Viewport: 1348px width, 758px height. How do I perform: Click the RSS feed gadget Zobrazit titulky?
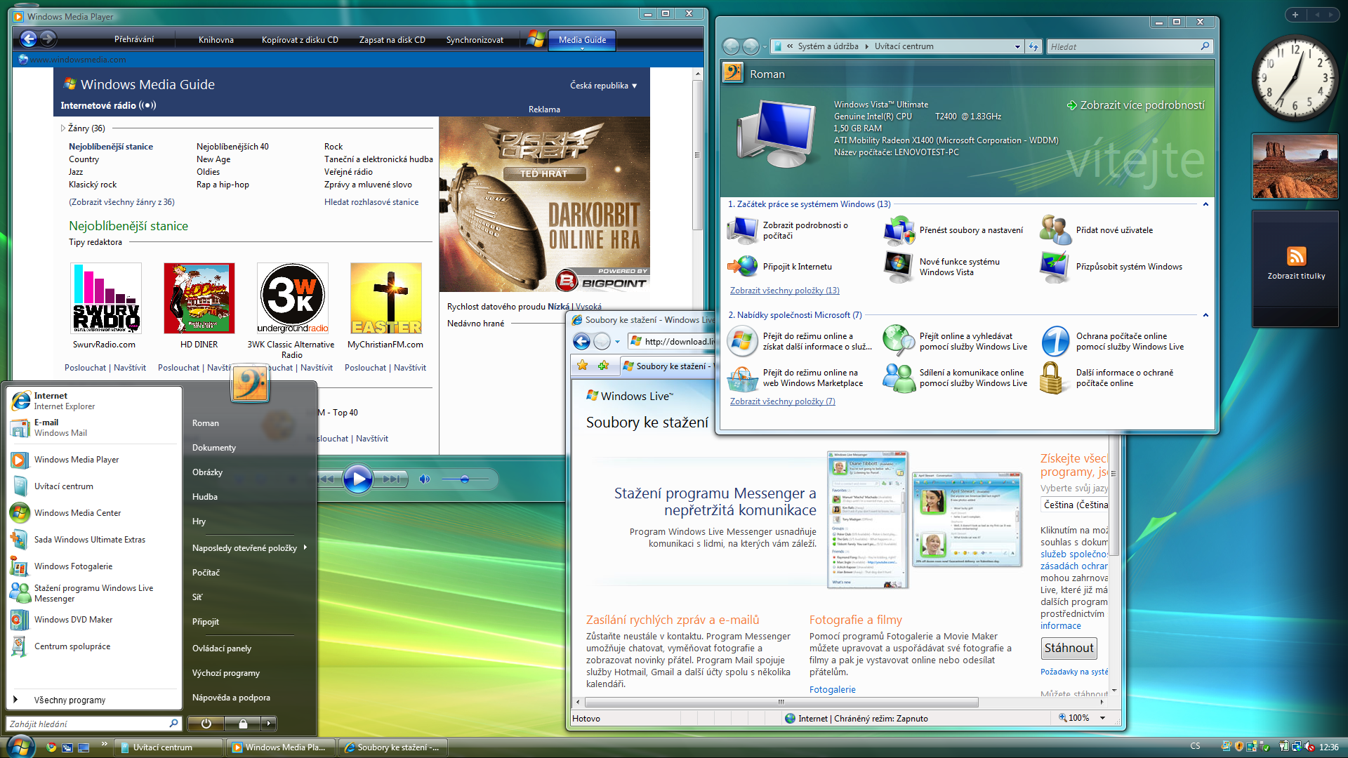tap(1296, 264)
